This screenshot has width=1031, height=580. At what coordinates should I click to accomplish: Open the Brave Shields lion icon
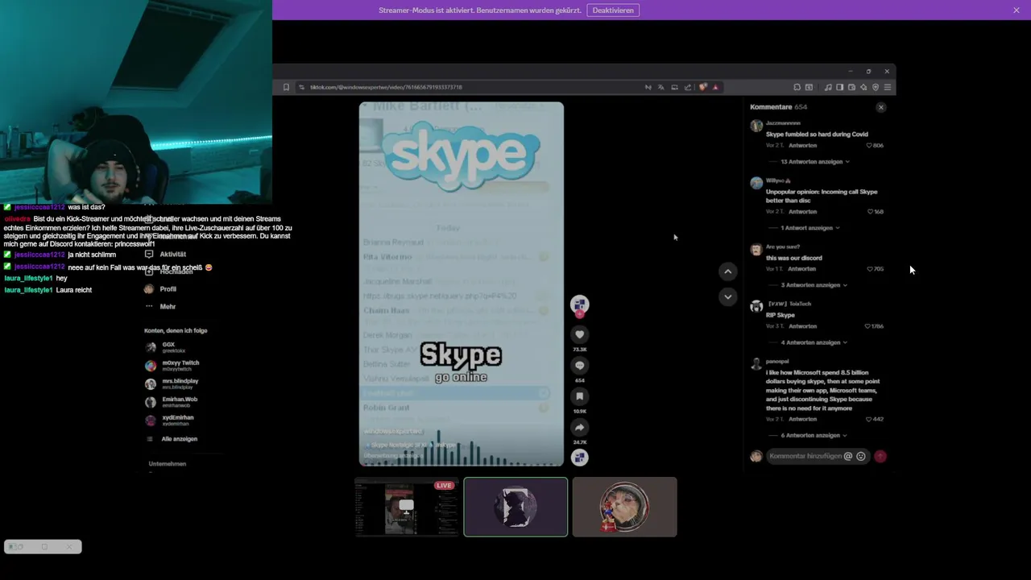click(702, 87)
